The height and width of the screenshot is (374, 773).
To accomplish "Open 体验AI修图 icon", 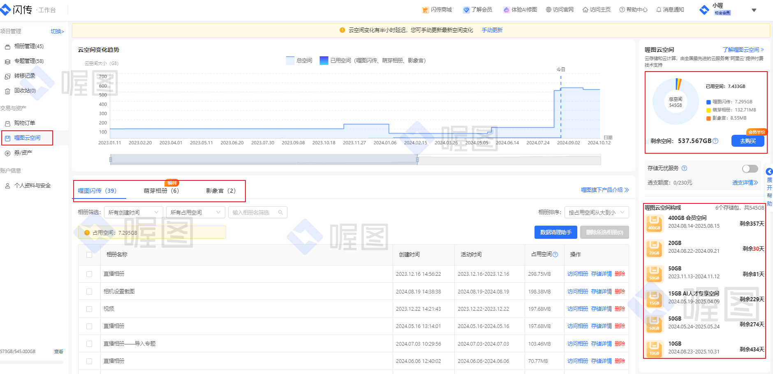I will 507,10.
